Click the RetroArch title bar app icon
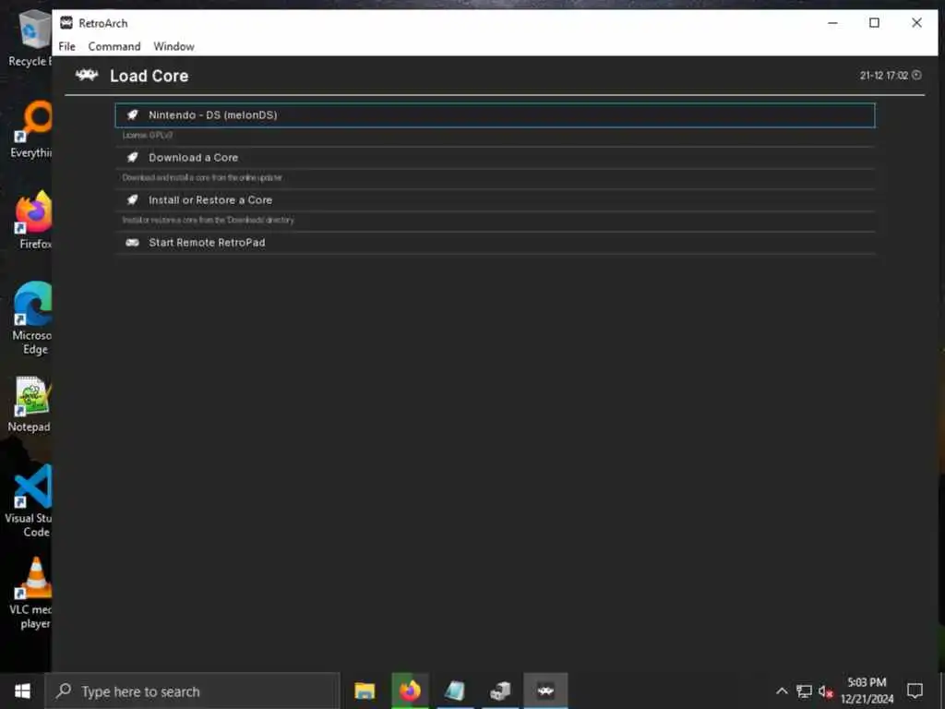This screenshot has height=709, width=945. click(x=66, y=23)
